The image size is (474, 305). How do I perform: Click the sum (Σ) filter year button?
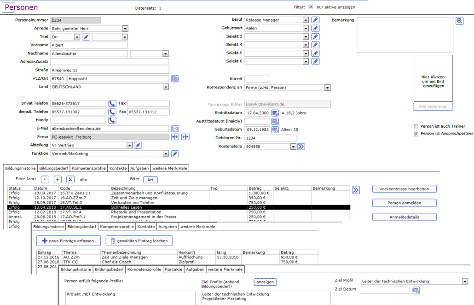coord(70,180)
